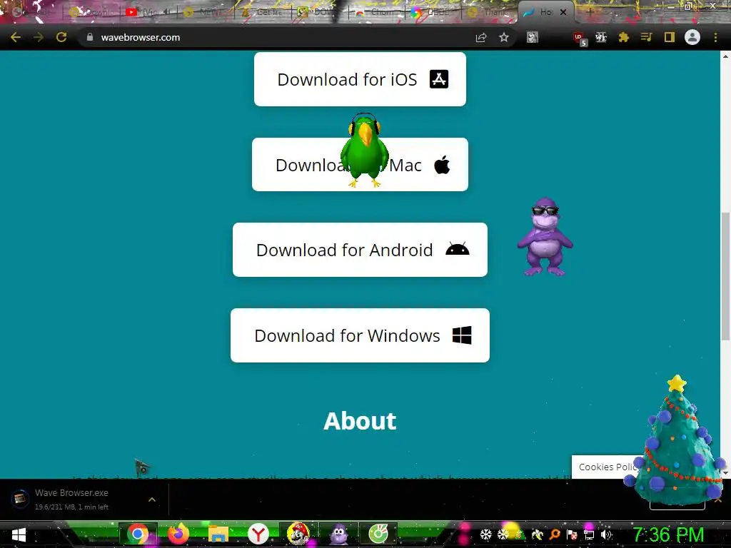Click the About heading
This screenshot has width=731, height=548.
pos(360,421)
